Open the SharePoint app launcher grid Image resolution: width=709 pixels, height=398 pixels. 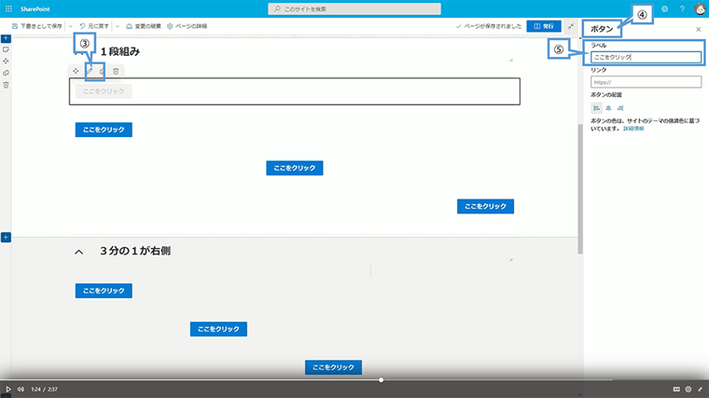tap(8, 8)
